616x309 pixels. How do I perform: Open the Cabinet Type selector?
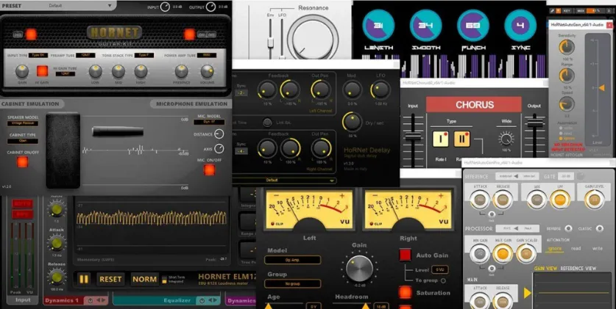[x=23, y=141]
